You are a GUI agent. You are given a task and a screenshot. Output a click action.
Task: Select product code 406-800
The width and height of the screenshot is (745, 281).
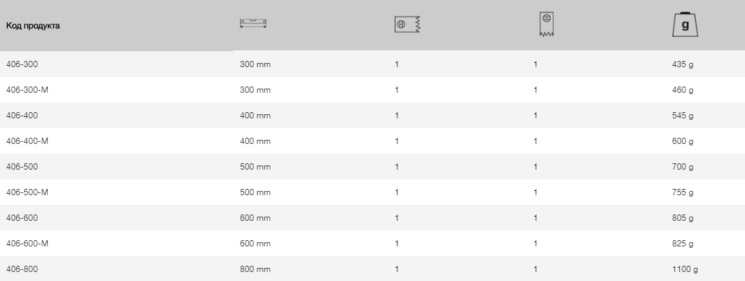pyautogui.click(x=22, y=269)
